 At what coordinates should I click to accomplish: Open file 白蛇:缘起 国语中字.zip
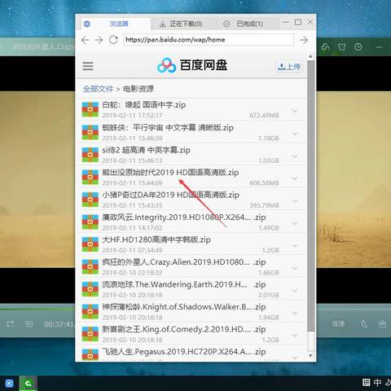(144, 105)
